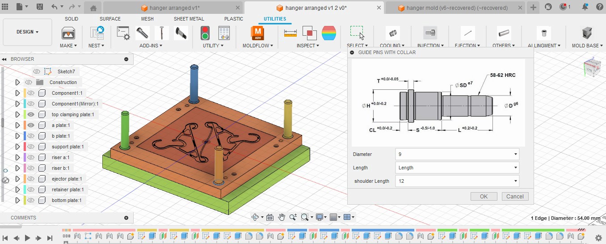Viewport: 606px width, 244px height.
Task: Hide the top clamping plate component
Action: tap(31, 114)
